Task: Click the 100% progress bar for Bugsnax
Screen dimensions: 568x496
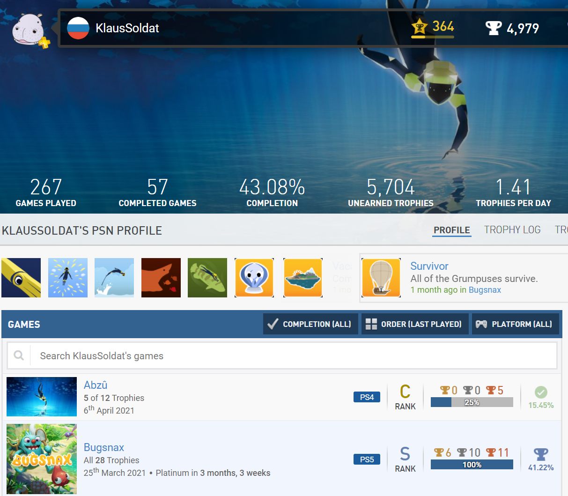Action: (472, 465)
